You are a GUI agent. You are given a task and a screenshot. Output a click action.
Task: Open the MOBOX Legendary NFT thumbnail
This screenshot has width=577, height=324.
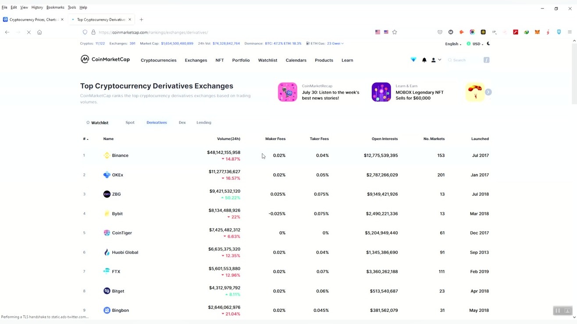click(381, 92)
